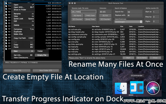Adjust the Step by stepper

[x=160, y=17]
